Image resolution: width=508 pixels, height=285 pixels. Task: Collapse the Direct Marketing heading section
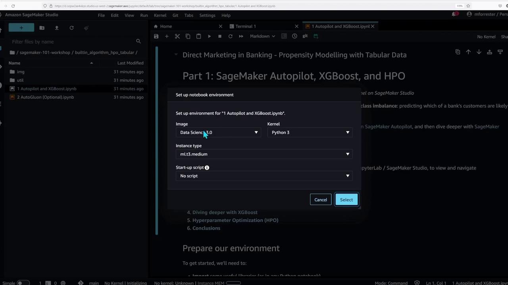click(176, 55)
